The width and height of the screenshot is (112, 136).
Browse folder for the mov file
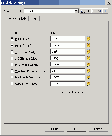coord(88,84)
